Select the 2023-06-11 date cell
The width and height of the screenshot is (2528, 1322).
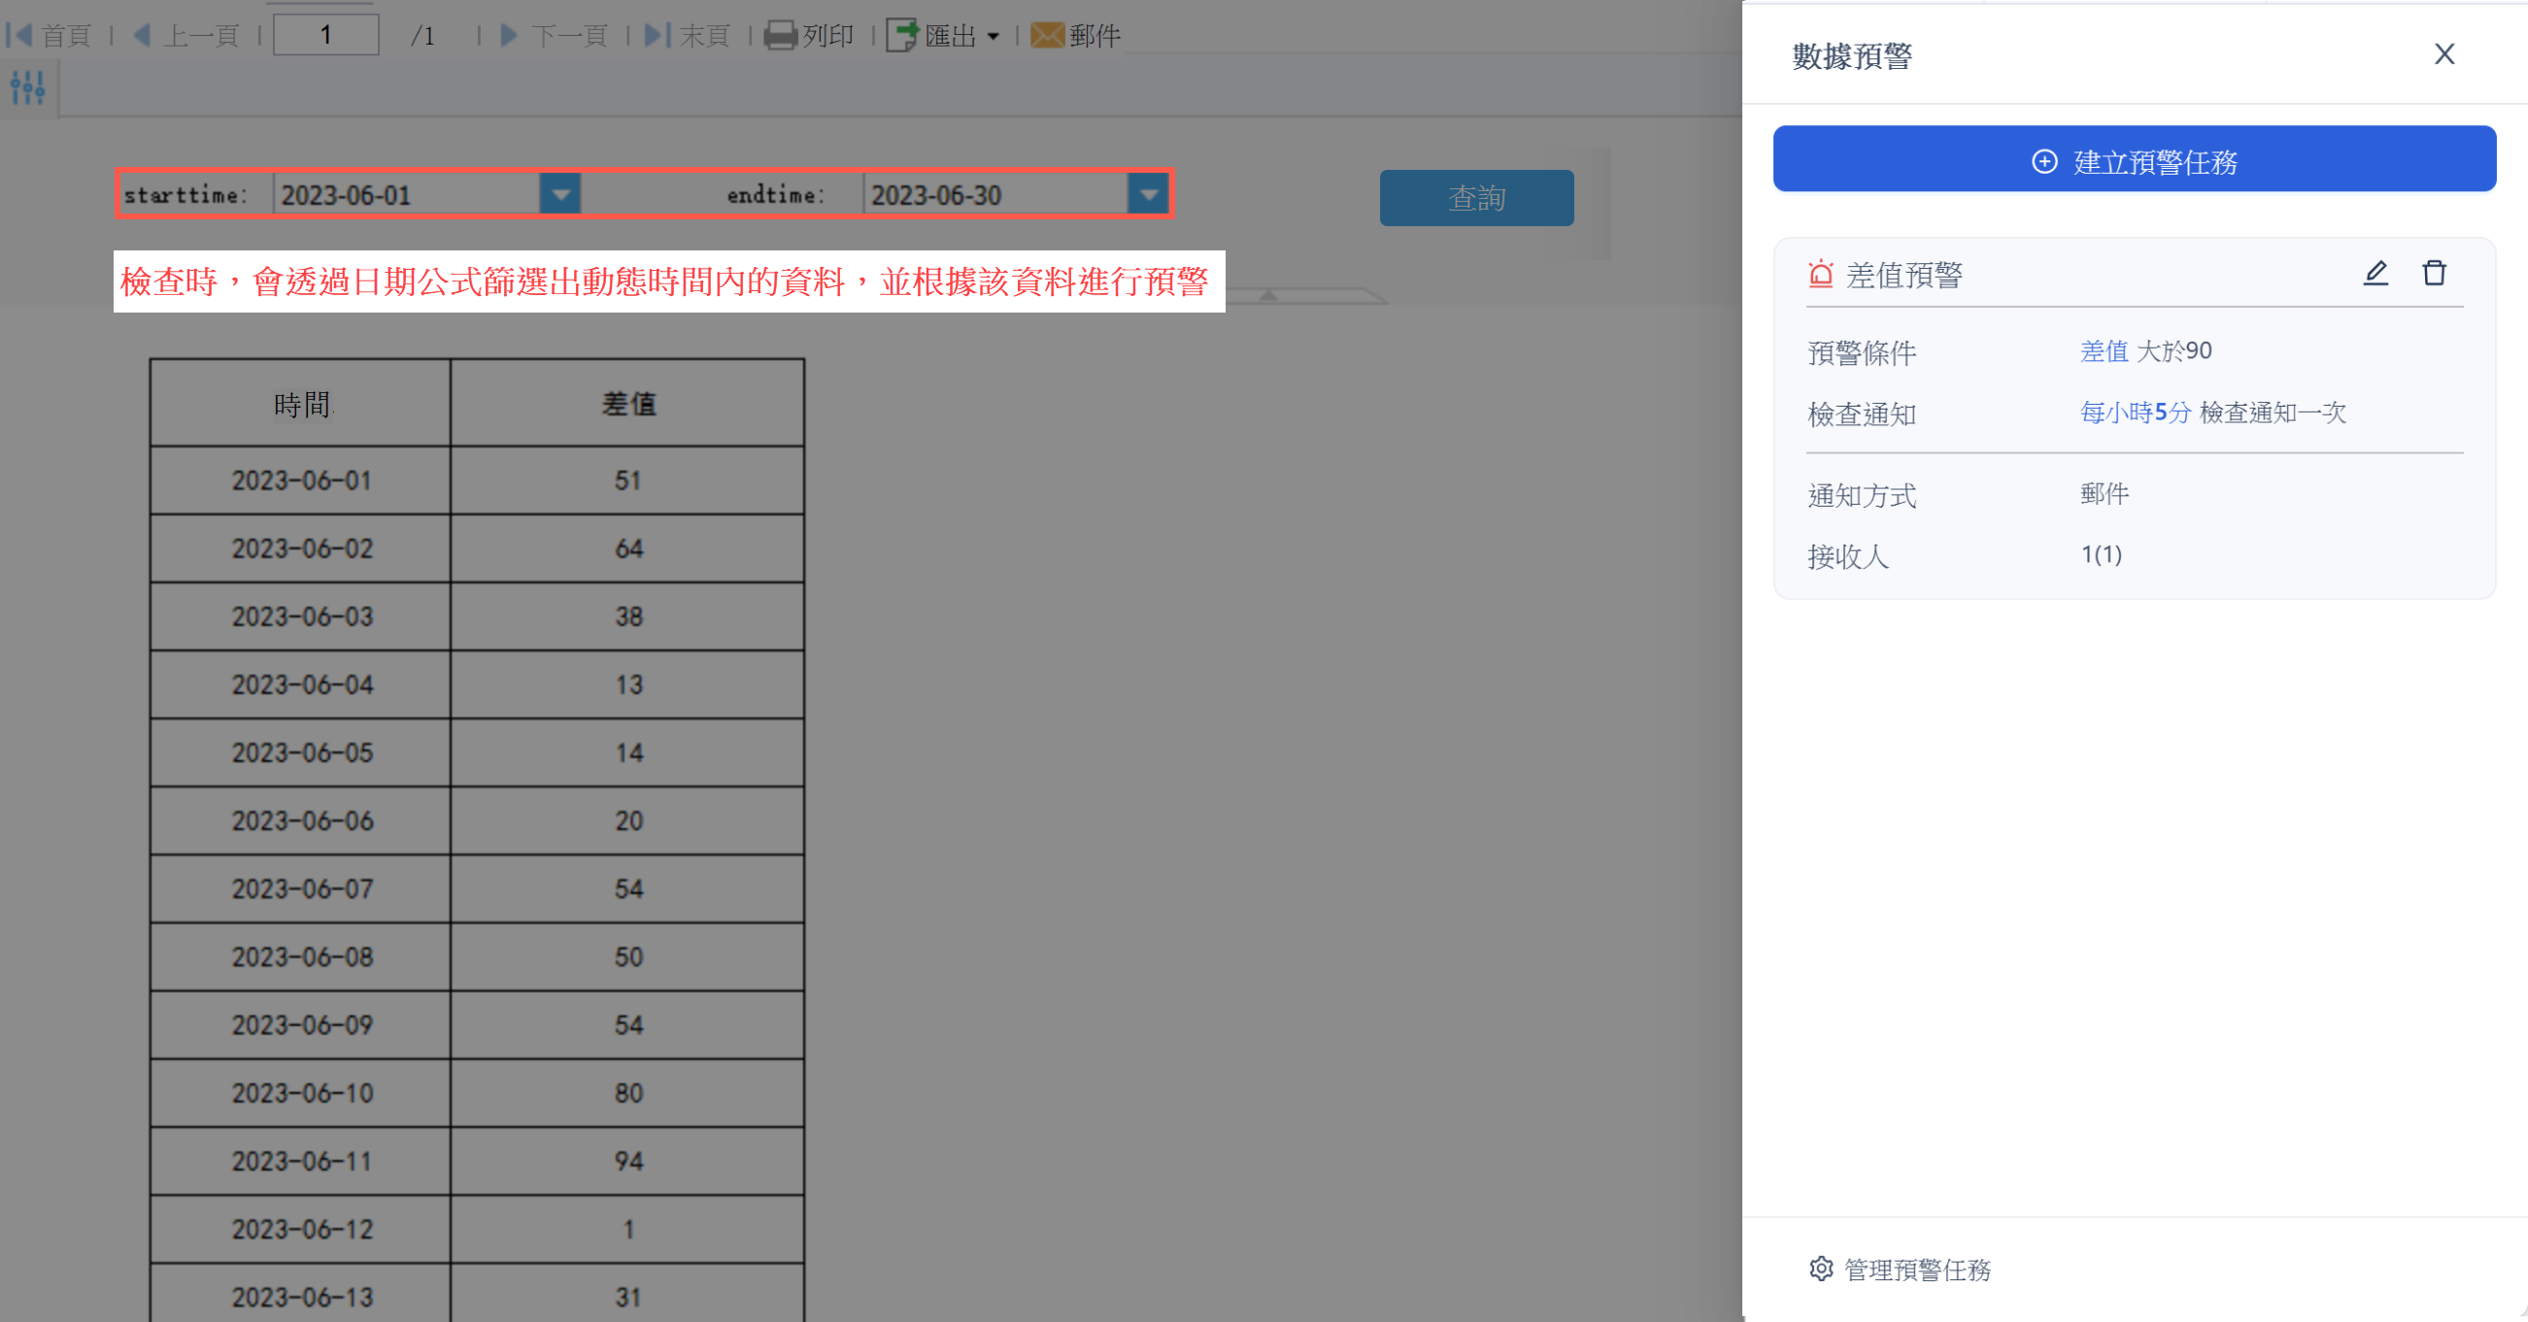[x=300, y=1161]
